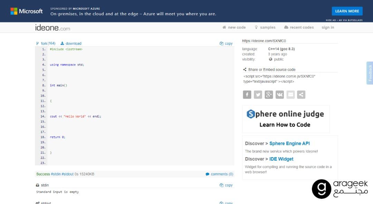373x204 pixels.
Task: Open the IDE Widget link
Action: coord(281,159)
